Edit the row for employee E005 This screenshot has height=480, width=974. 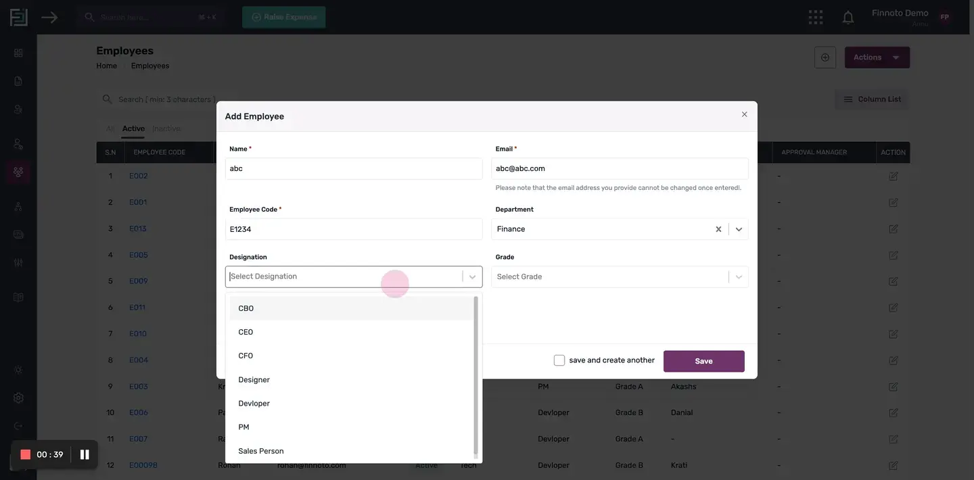(893, 255)
